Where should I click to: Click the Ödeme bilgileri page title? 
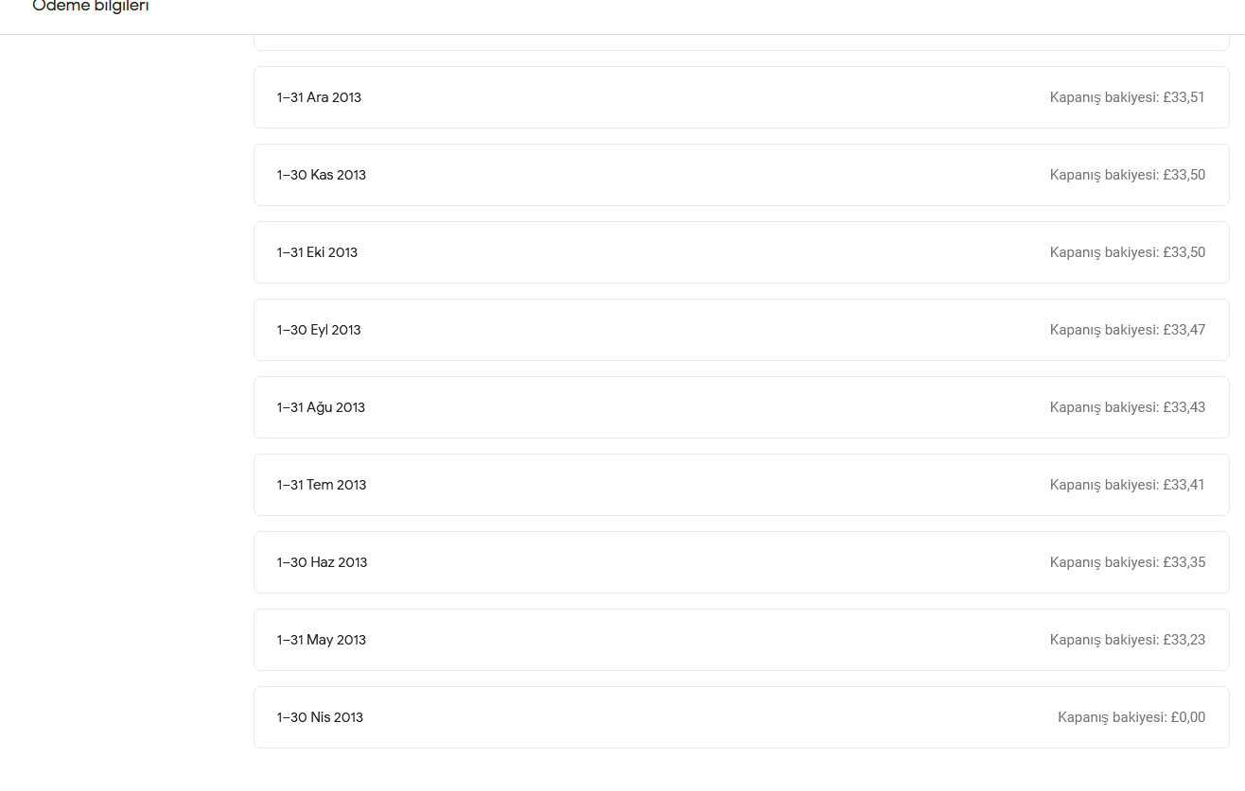click(x=91, y=7)
